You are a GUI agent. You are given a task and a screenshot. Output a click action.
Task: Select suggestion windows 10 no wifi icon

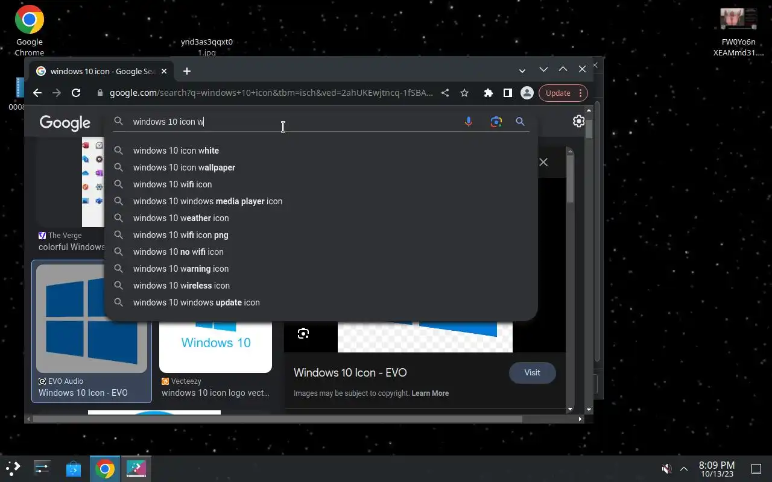[x=321, y=252]
